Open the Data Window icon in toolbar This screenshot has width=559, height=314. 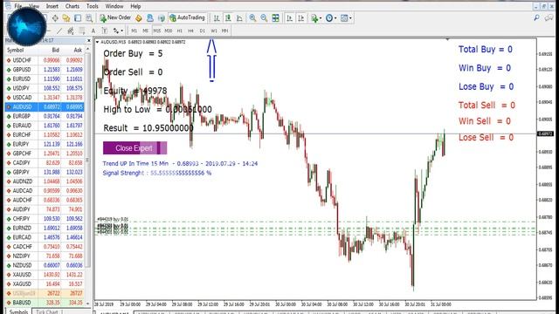click(x=55, y=17)
